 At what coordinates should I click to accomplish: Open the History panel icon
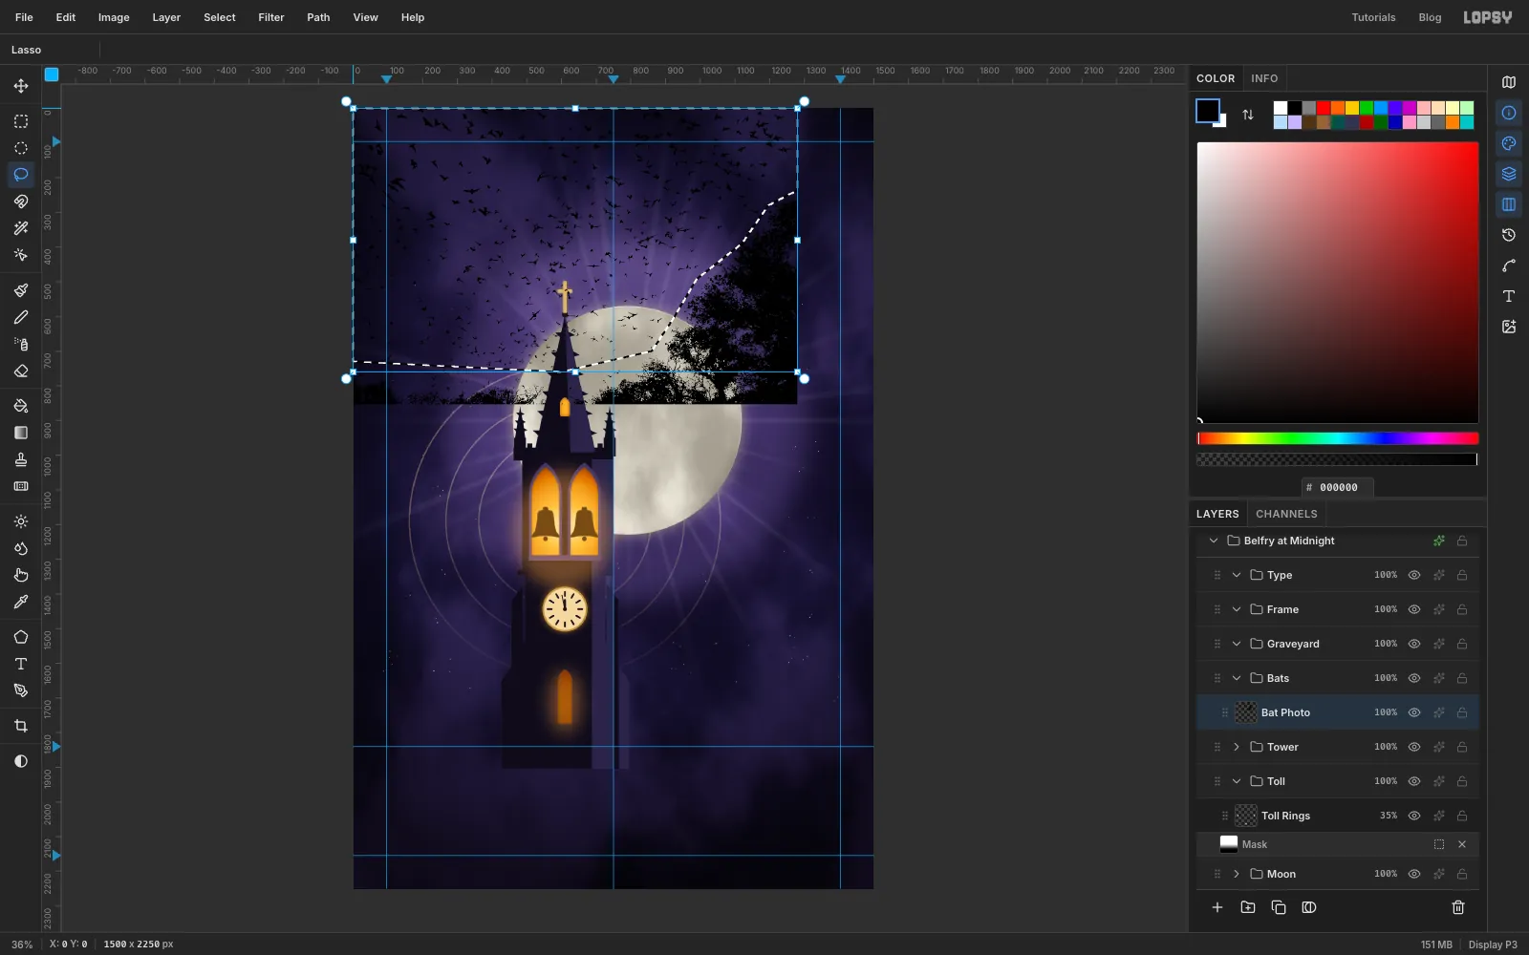[1509, 235]
